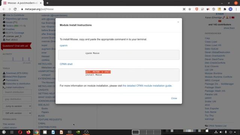
Task: Launch Opera from the taskbar
Action: 20,132
